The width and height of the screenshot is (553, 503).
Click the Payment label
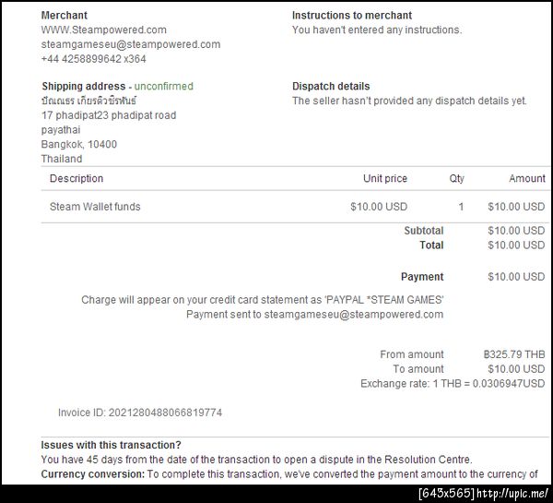click(x=422, y=277)
